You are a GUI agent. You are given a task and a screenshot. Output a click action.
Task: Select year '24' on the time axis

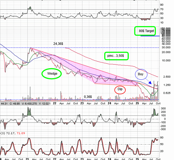coord(109,103)
